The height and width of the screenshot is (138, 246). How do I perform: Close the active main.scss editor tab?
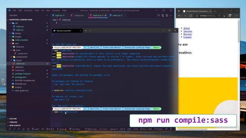[106, 15]
